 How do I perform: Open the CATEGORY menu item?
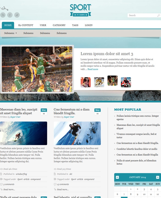click(x=59, y=25)
